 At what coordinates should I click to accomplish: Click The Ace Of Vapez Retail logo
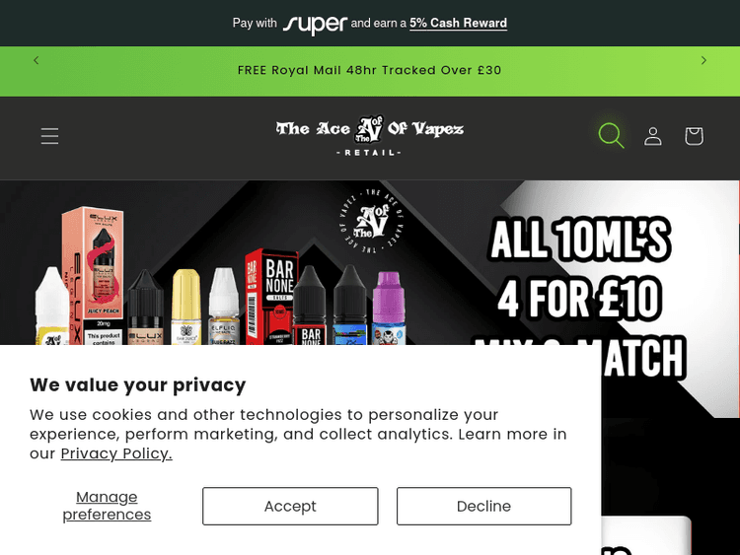[x=370, y=135]
